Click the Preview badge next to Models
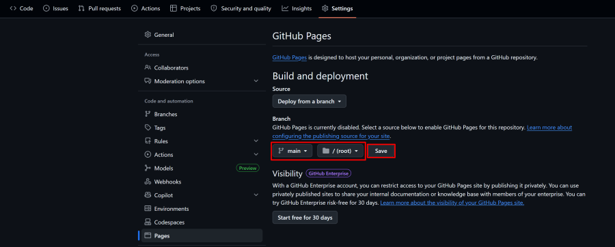Image resolution: width=615 pixels, height=247 pixels. (x=247, y=169)
